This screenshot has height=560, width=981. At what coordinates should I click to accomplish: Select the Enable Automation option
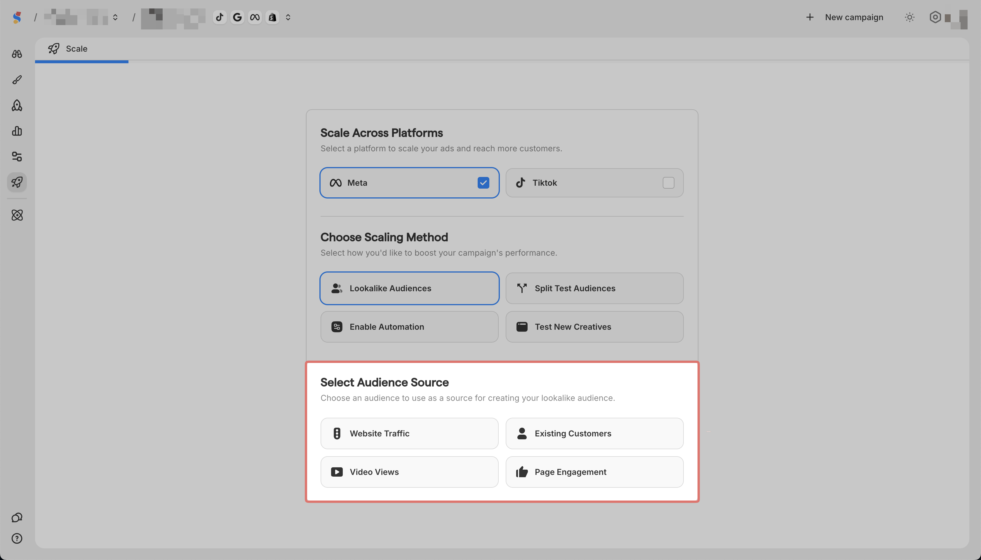[x=409, y=327]
